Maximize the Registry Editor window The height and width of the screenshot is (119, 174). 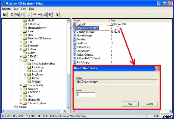[x=165, y=4]
